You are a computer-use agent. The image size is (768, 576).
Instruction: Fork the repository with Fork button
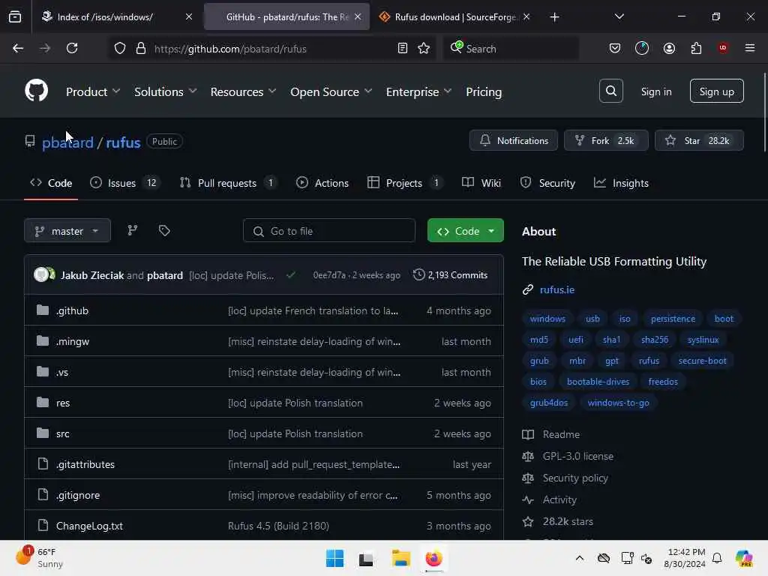click(x=606, y=140)
